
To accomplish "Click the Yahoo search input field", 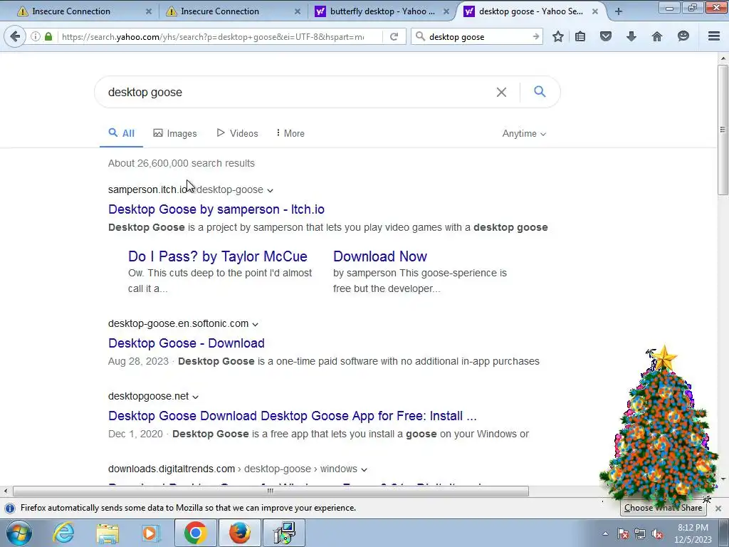I will point(298,92).
